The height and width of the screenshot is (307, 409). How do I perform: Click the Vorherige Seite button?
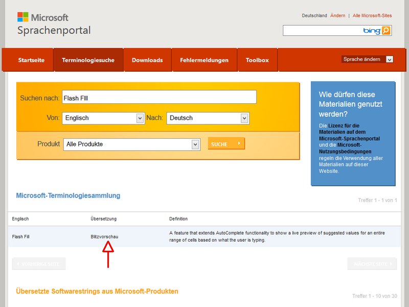pos(39,264)
